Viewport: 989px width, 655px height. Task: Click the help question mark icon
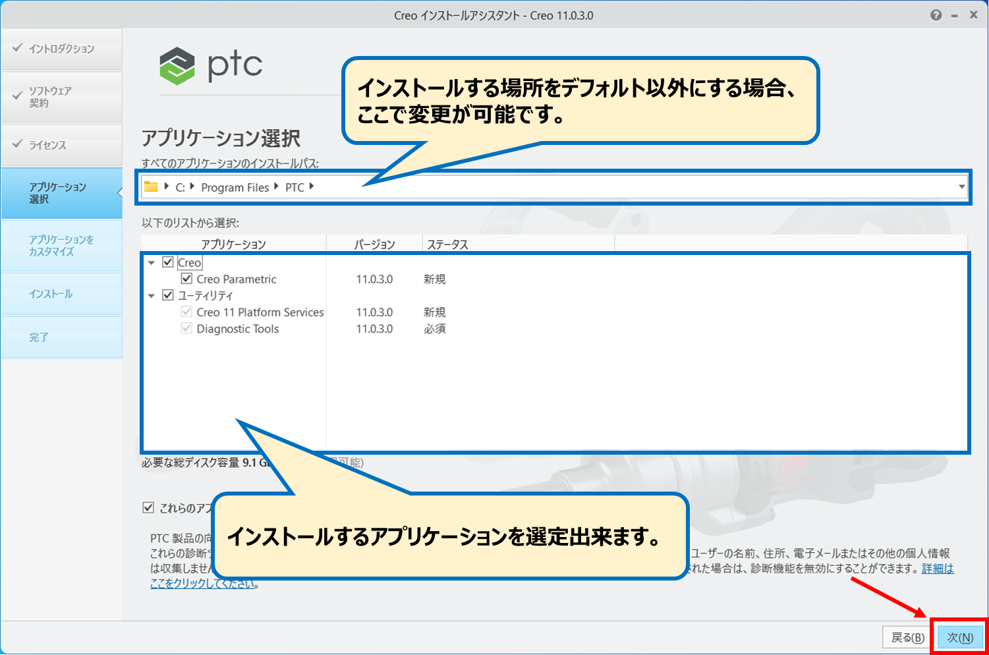[936, 15]
